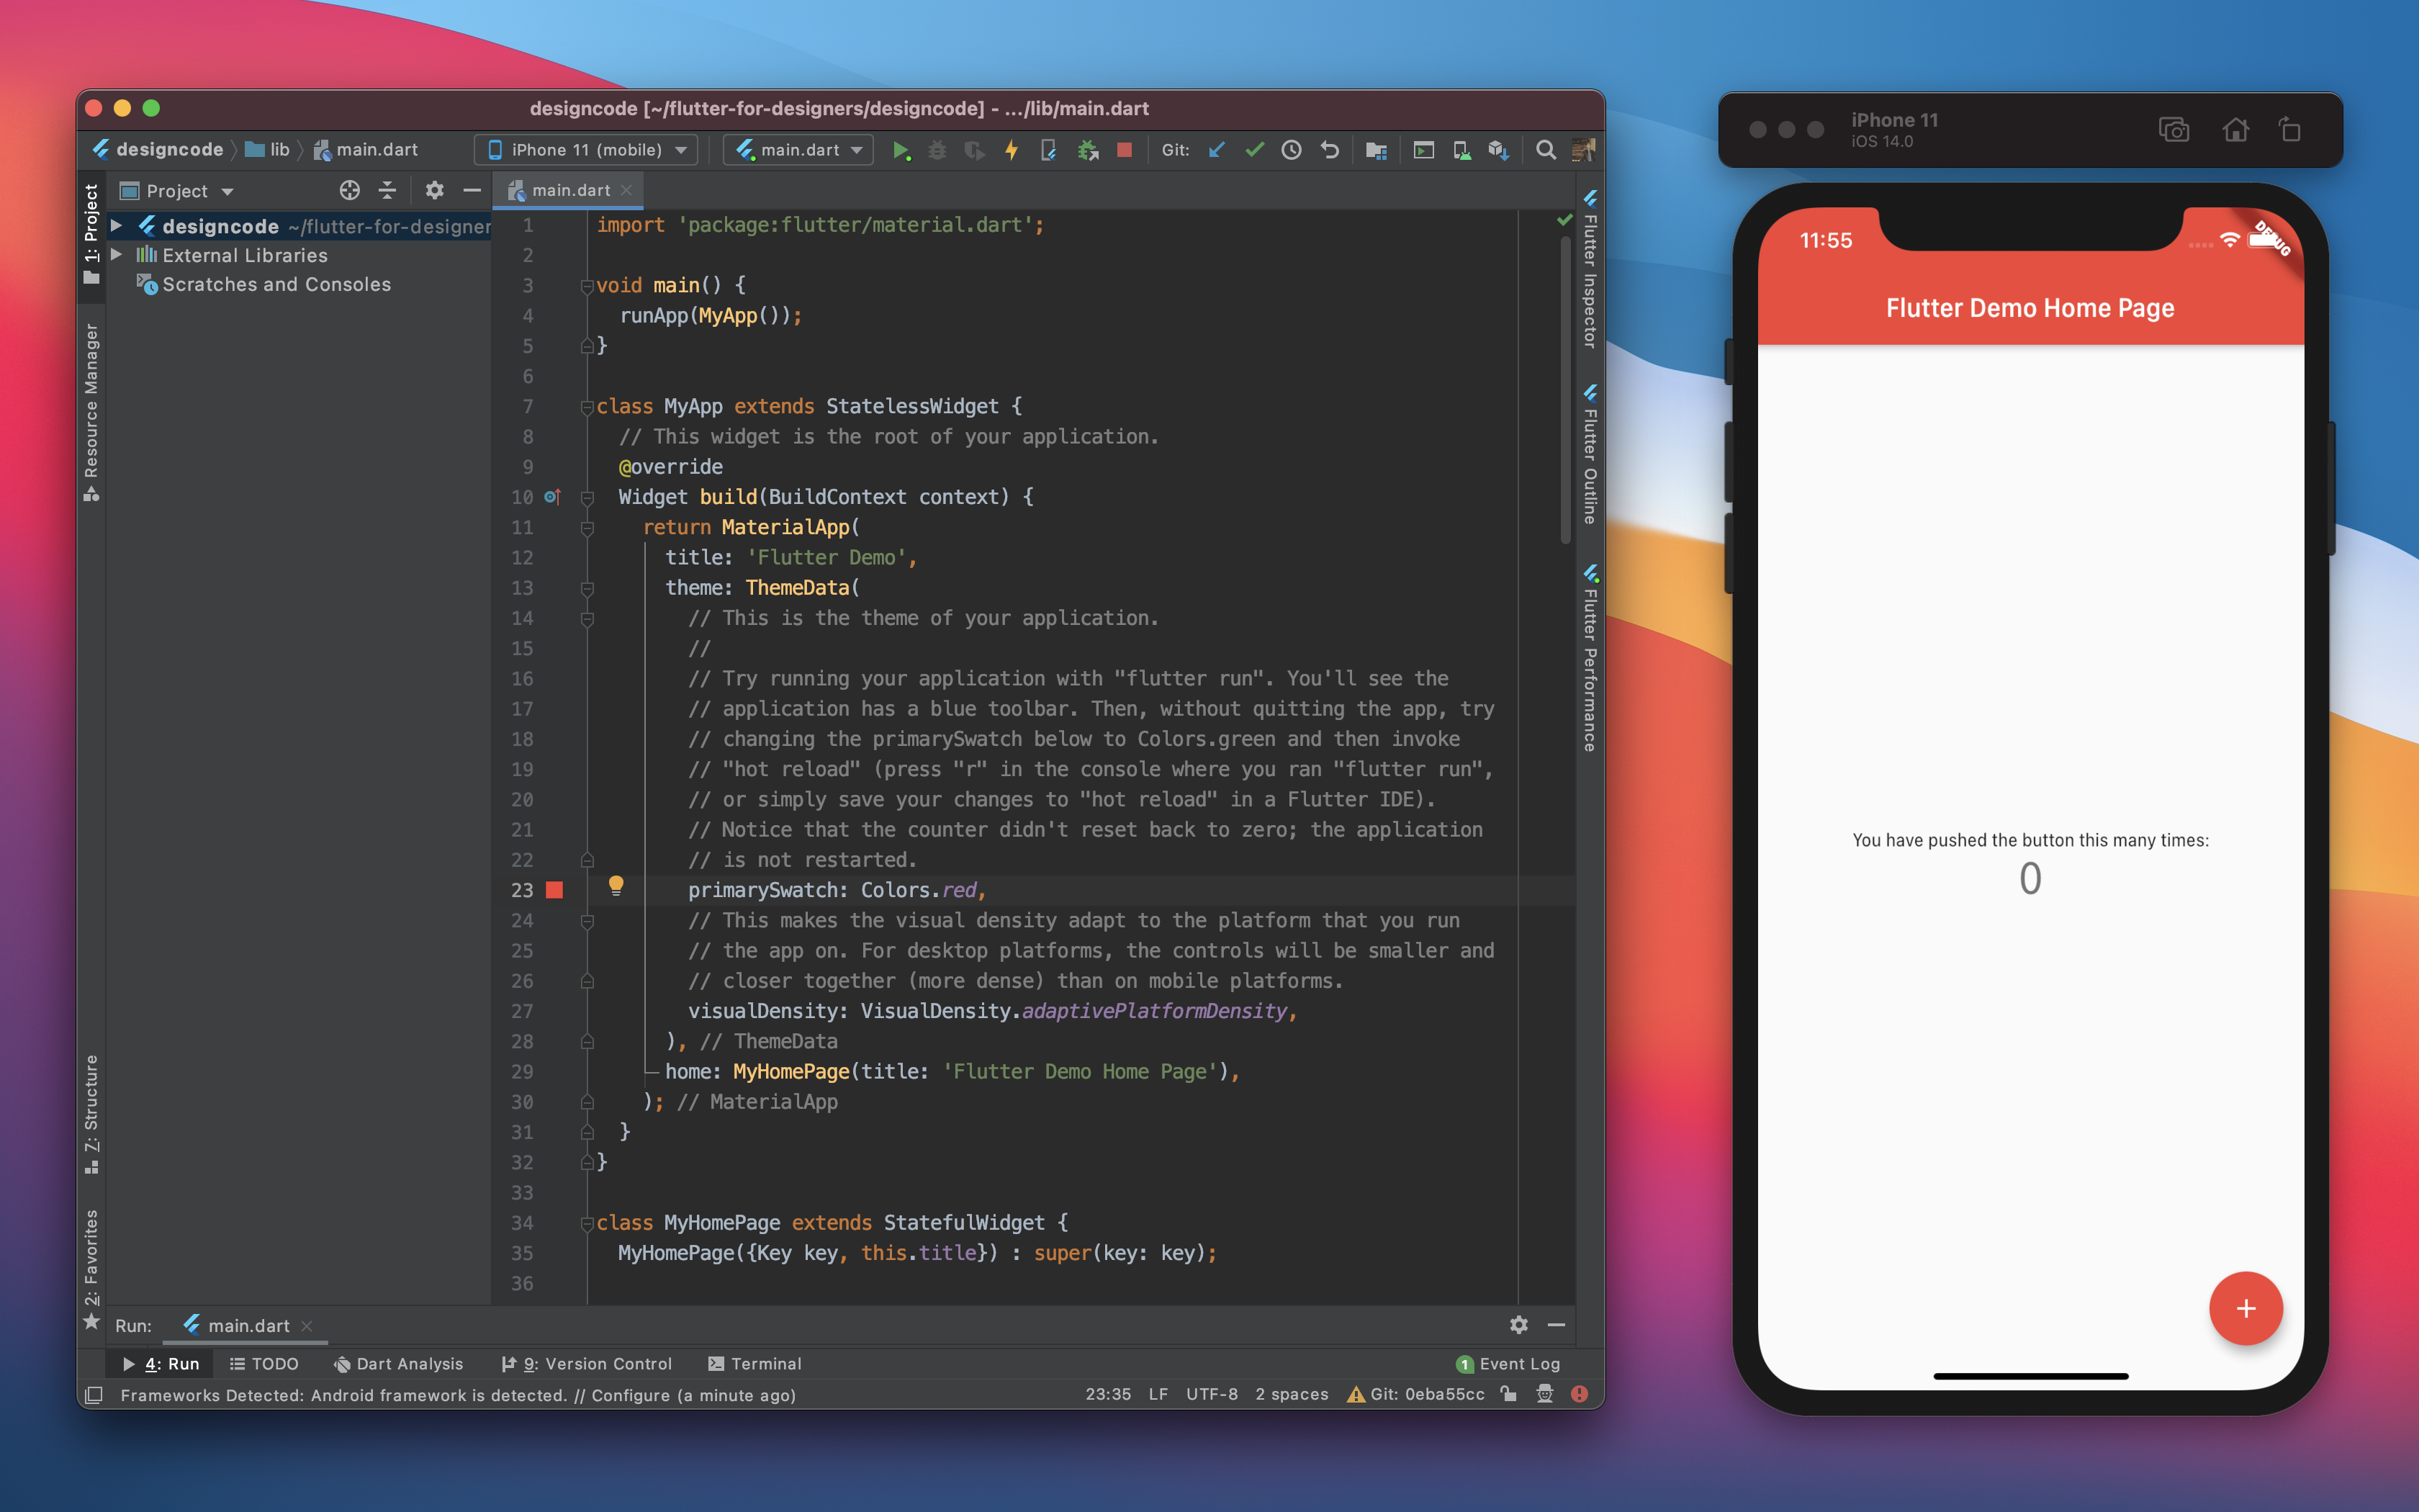Screen dimensions: 2419x1512
Task: Open the main.dart run configuration dropdown
Action: 798,150
